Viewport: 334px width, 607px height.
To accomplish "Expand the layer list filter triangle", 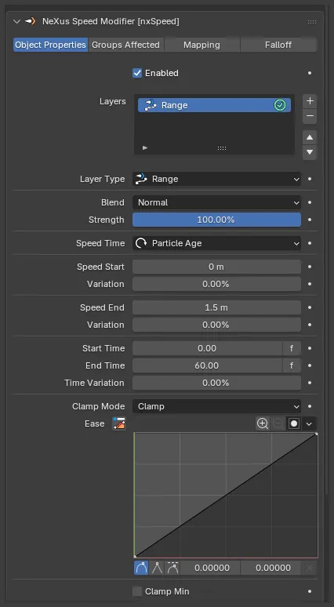I will point(145,147).
